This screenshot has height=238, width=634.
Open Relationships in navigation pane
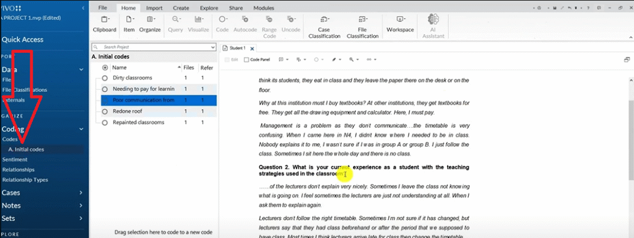pos(18,170)
